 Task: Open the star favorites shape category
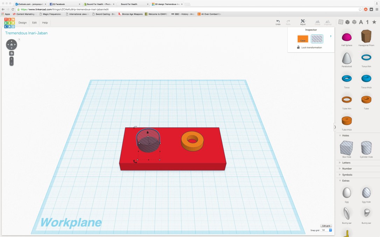374,22
